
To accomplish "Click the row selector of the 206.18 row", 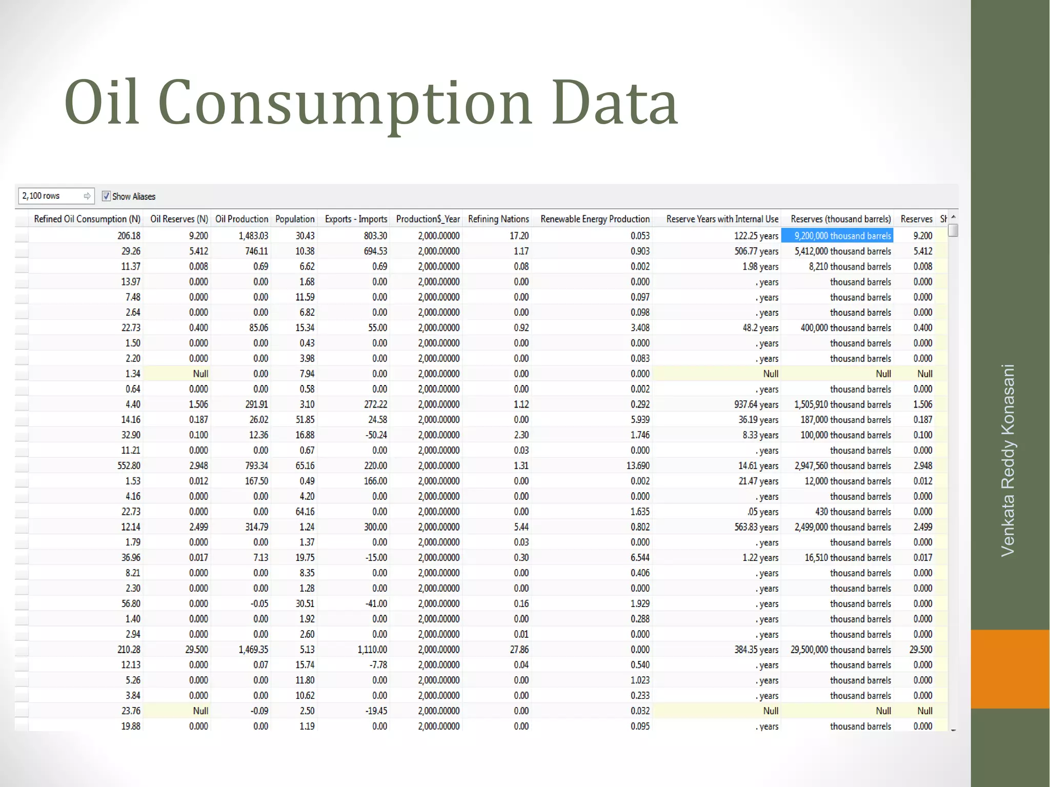I will pyautogui.click(x=22, y=236).
